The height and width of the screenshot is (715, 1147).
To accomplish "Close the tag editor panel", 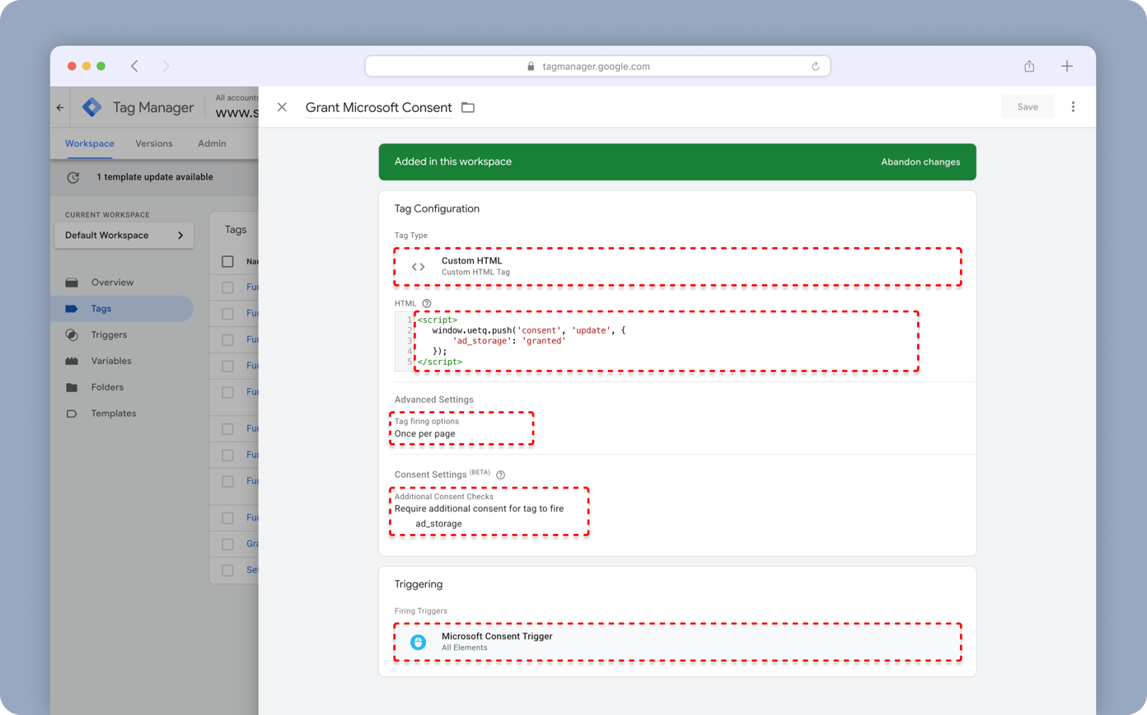I will tap(282, 107).
